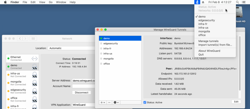Open the File menu
250x109 pixels.
click(25, 2)
